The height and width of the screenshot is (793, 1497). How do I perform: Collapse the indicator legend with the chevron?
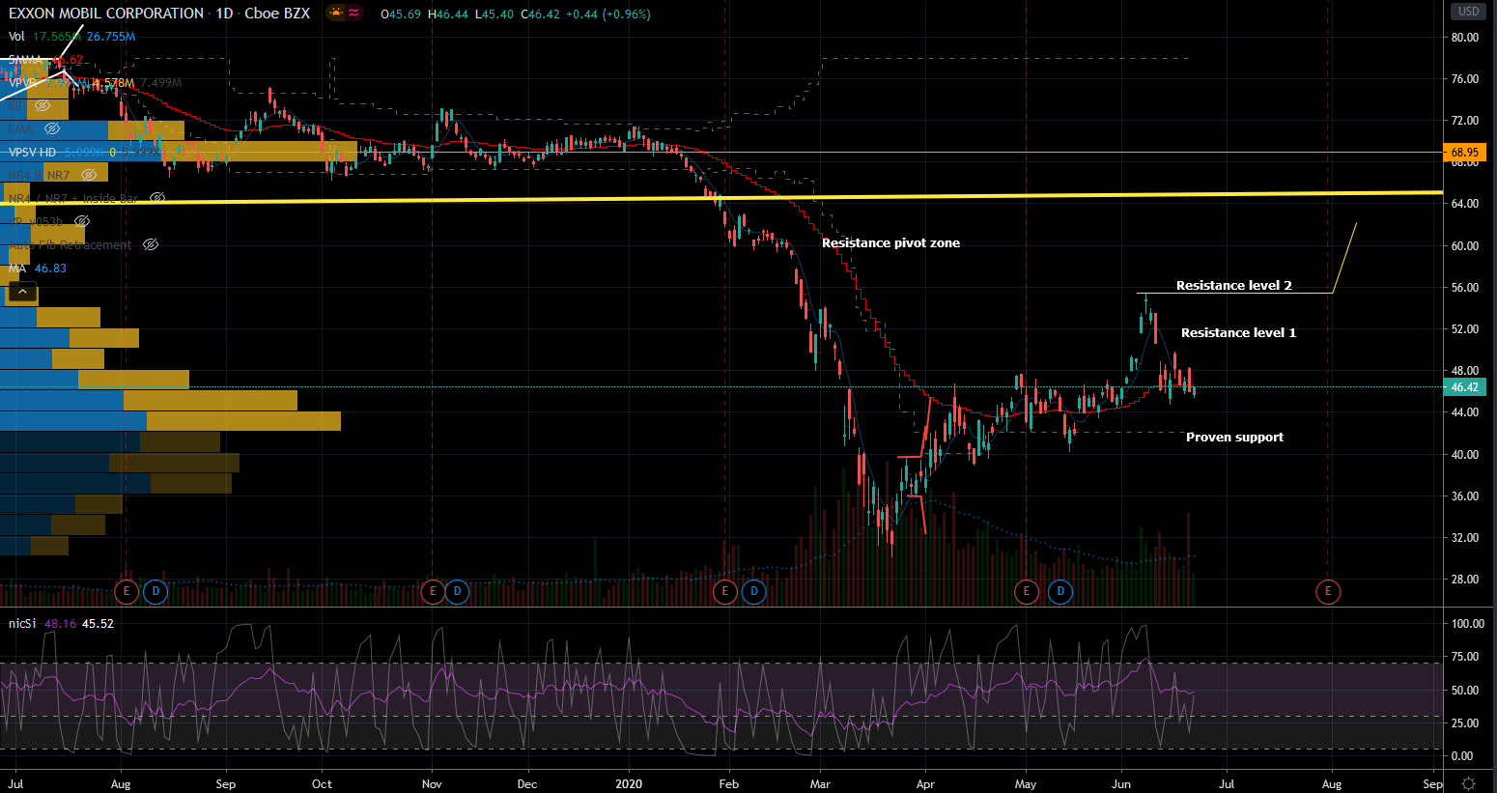click(x=22, y=292)
